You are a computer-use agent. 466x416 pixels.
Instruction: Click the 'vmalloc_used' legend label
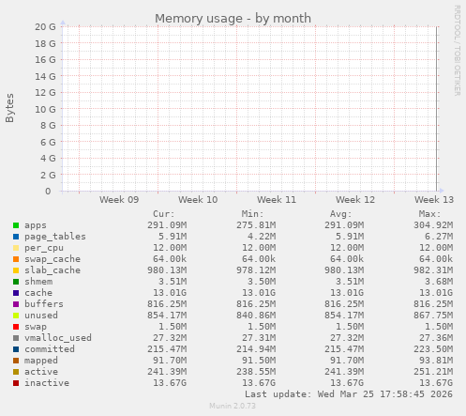(58, 338)
